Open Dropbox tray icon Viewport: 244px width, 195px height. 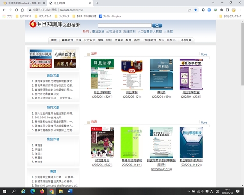207,191
